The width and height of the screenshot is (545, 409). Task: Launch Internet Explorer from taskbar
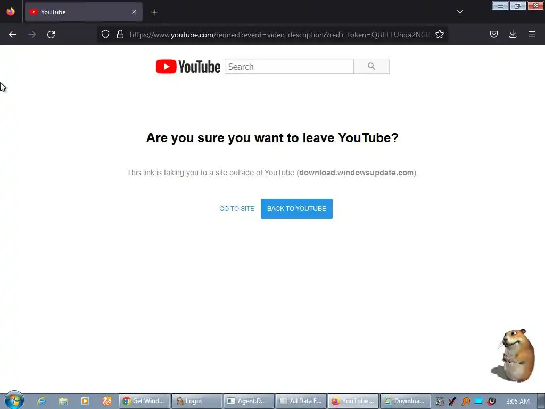coord(42,401)
